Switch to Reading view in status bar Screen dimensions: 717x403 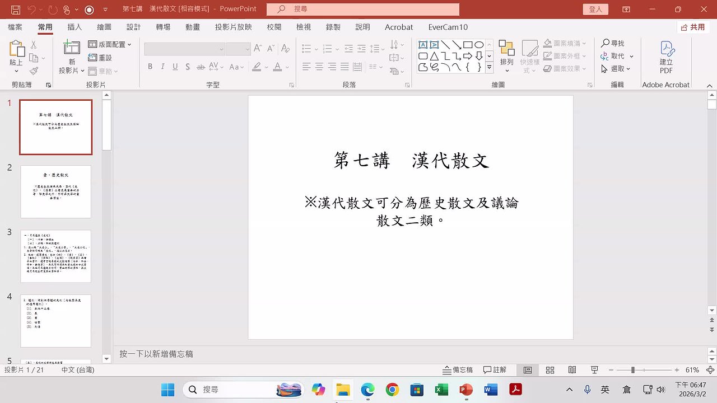coord(572,370)
